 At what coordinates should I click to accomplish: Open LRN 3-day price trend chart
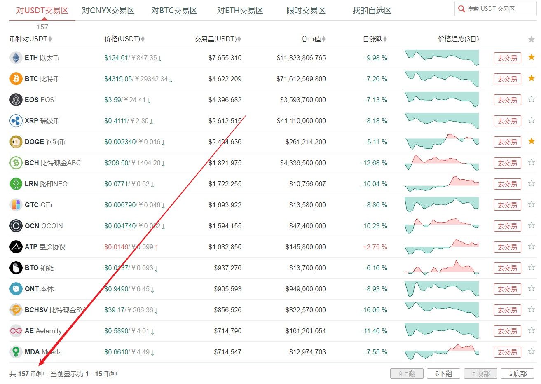pos(442,184)
